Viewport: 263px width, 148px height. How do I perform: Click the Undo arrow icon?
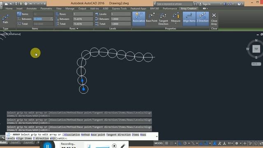coord(31,4)
